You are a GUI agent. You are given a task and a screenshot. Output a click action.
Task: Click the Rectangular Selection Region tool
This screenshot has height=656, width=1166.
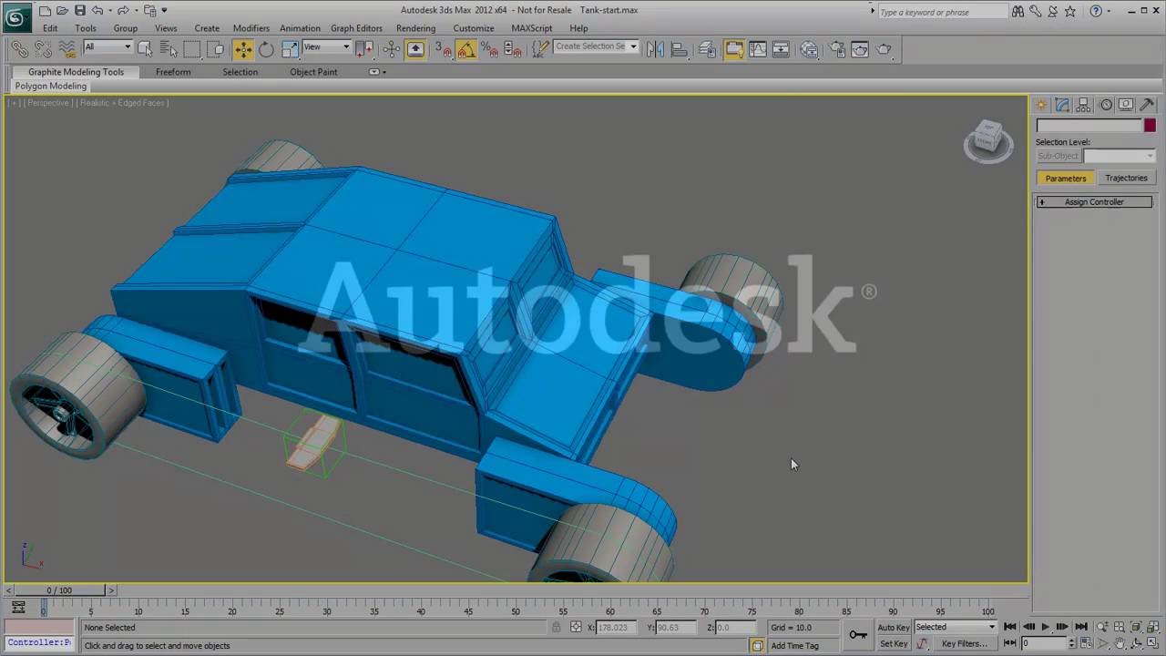[x=192, y=49]
